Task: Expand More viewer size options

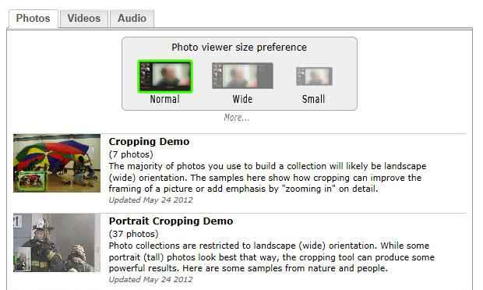Action: (x=237, y=118)
